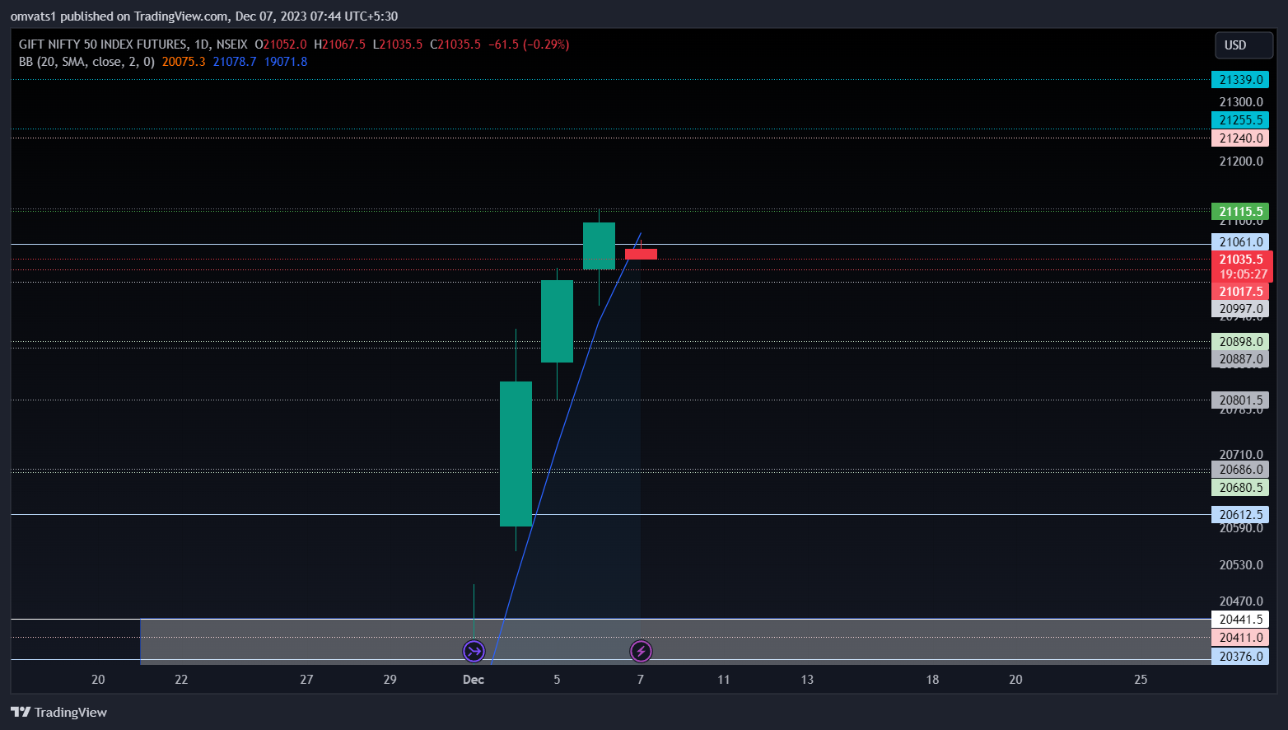Click the 20441.5 white price label

pos(1240,620)
